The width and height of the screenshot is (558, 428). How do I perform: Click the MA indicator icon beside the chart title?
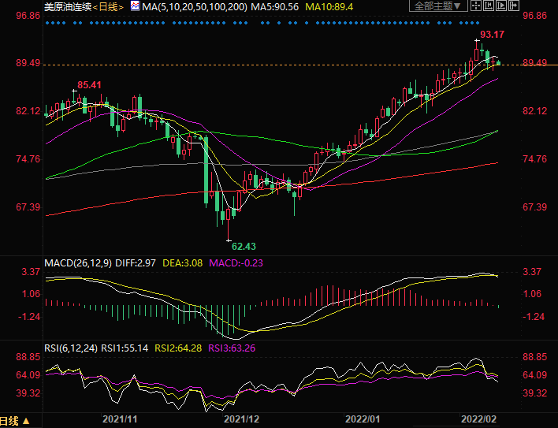(x=135, y=6)
